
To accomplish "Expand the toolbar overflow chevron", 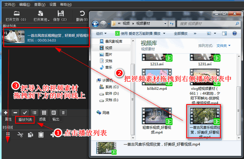I will 195,33.
